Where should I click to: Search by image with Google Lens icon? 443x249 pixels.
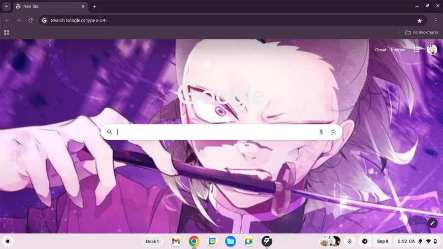click(x=333, y=132)
